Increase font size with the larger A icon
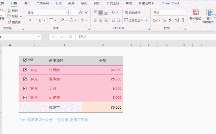The image size is (216, 134). 81,13
